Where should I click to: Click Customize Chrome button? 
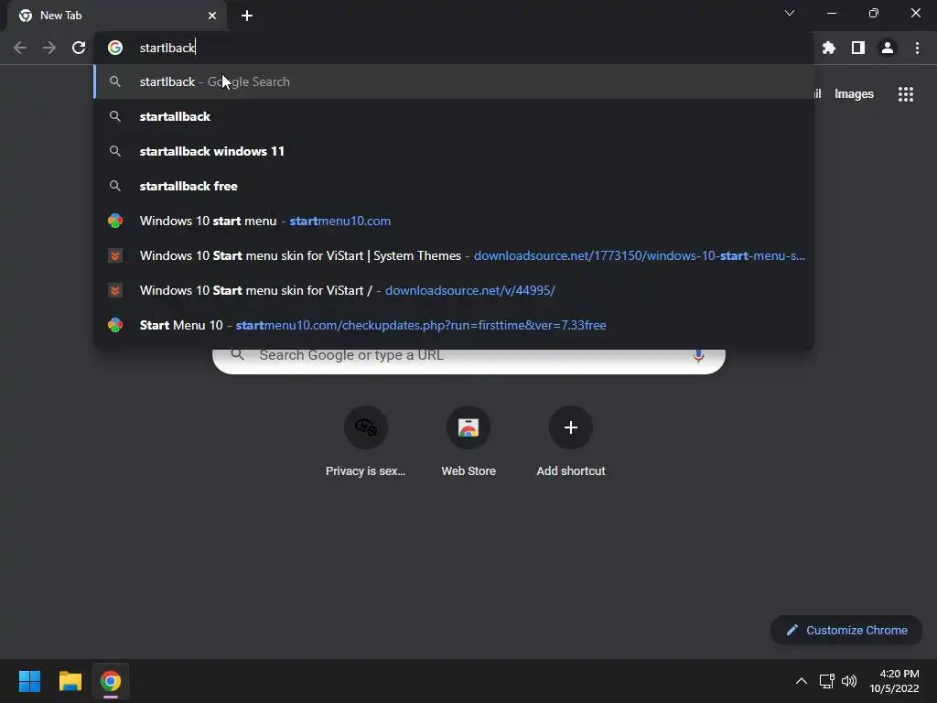(846, 630)
